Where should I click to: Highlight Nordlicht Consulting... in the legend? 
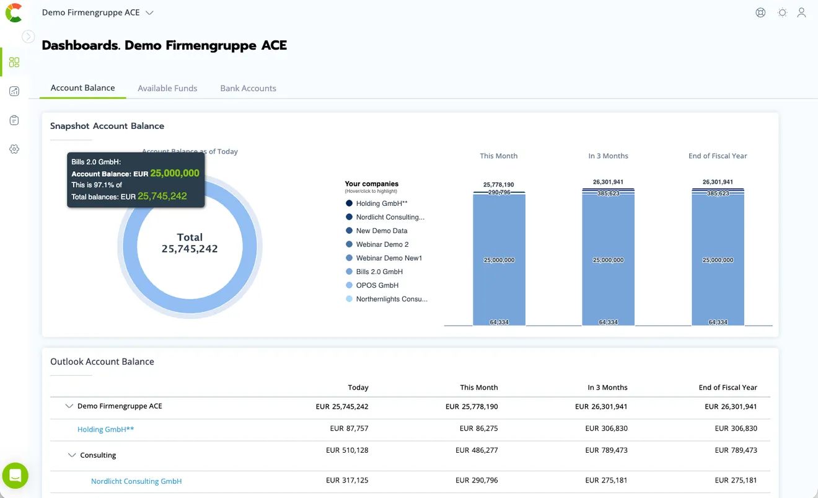(x=390, y=217)
